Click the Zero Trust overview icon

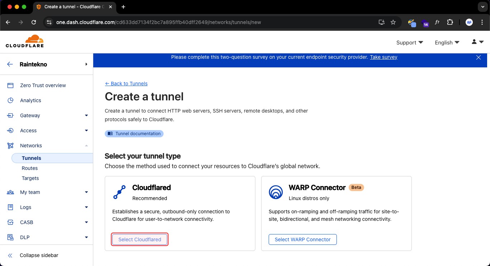10,85
